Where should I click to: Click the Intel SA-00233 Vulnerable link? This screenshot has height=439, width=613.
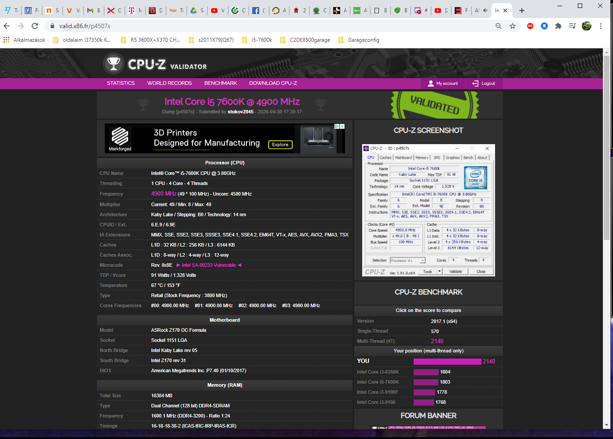click(x=209, y=265)
